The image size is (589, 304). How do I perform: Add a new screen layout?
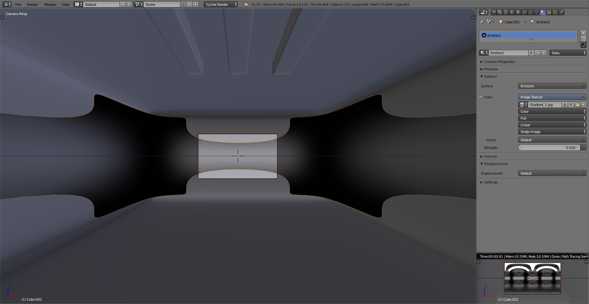(123, 4)
